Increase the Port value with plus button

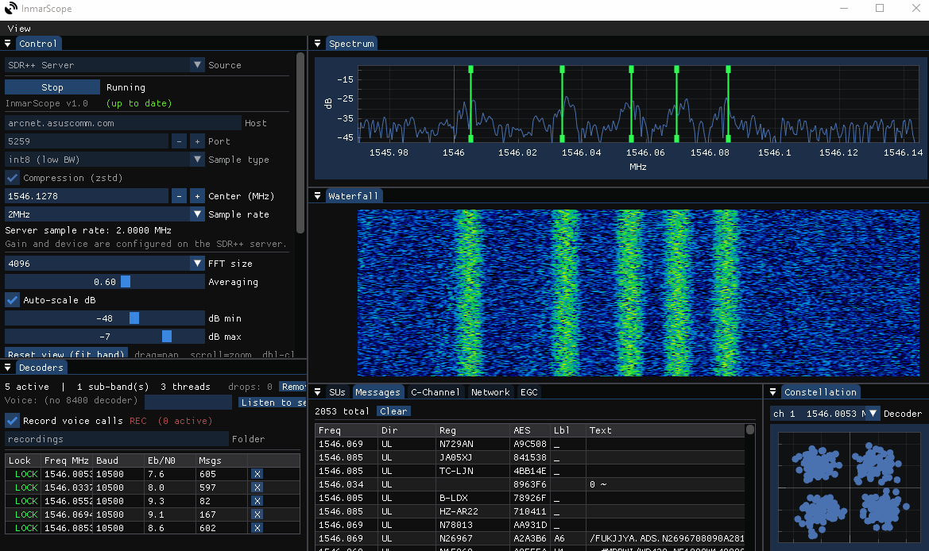point(197,141)
